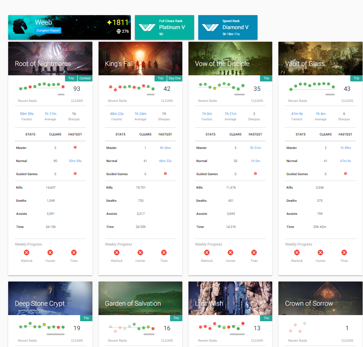Open King's Fall 1h 24m average link
Image resolution: width=363 pixels, height=347 pixels.
[140, 114]
